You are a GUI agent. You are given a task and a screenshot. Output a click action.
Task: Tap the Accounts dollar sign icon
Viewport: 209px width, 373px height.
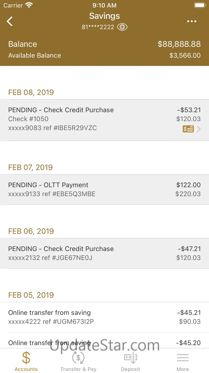(x=26, y=358)
